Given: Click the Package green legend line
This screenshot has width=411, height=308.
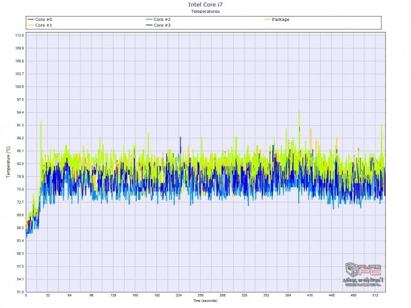Looking at the screenshot, I should [268, 20].
